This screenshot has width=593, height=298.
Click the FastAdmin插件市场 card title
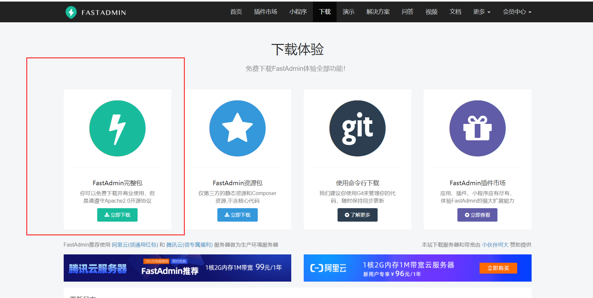coord(477,183)
